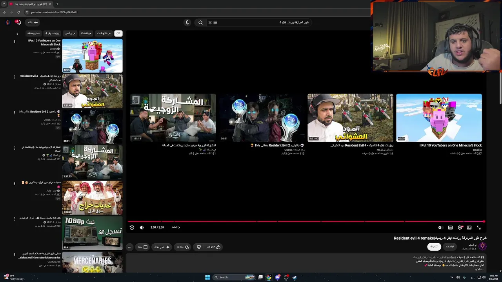This screenshot has height=282, width=502.
Task: Open options menu for sidebar 1:21:40 video
Action: pyautogui.click(x=15, y=77)
